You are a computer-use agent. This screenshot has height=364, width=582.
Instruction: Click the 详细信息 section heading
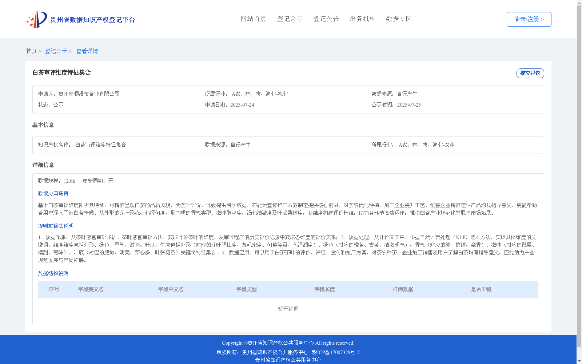pyautogui.click(x=43, y=165)
